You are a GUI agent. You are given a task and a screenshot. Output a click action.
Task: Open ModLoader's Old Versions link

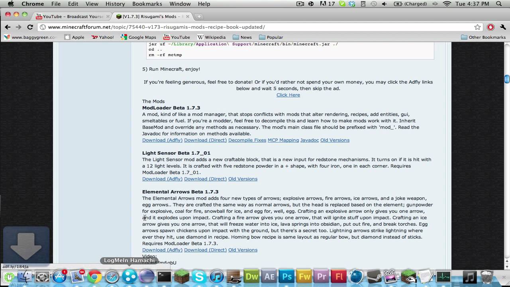[x=335, y=140]
